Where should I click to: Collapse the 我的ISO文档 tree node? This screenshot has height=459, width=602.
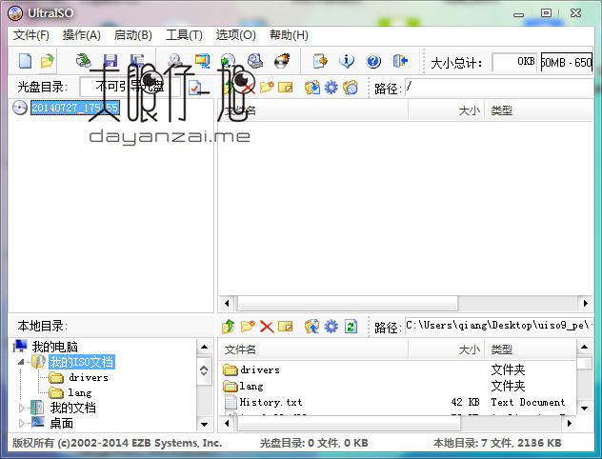tap(22, 362)
